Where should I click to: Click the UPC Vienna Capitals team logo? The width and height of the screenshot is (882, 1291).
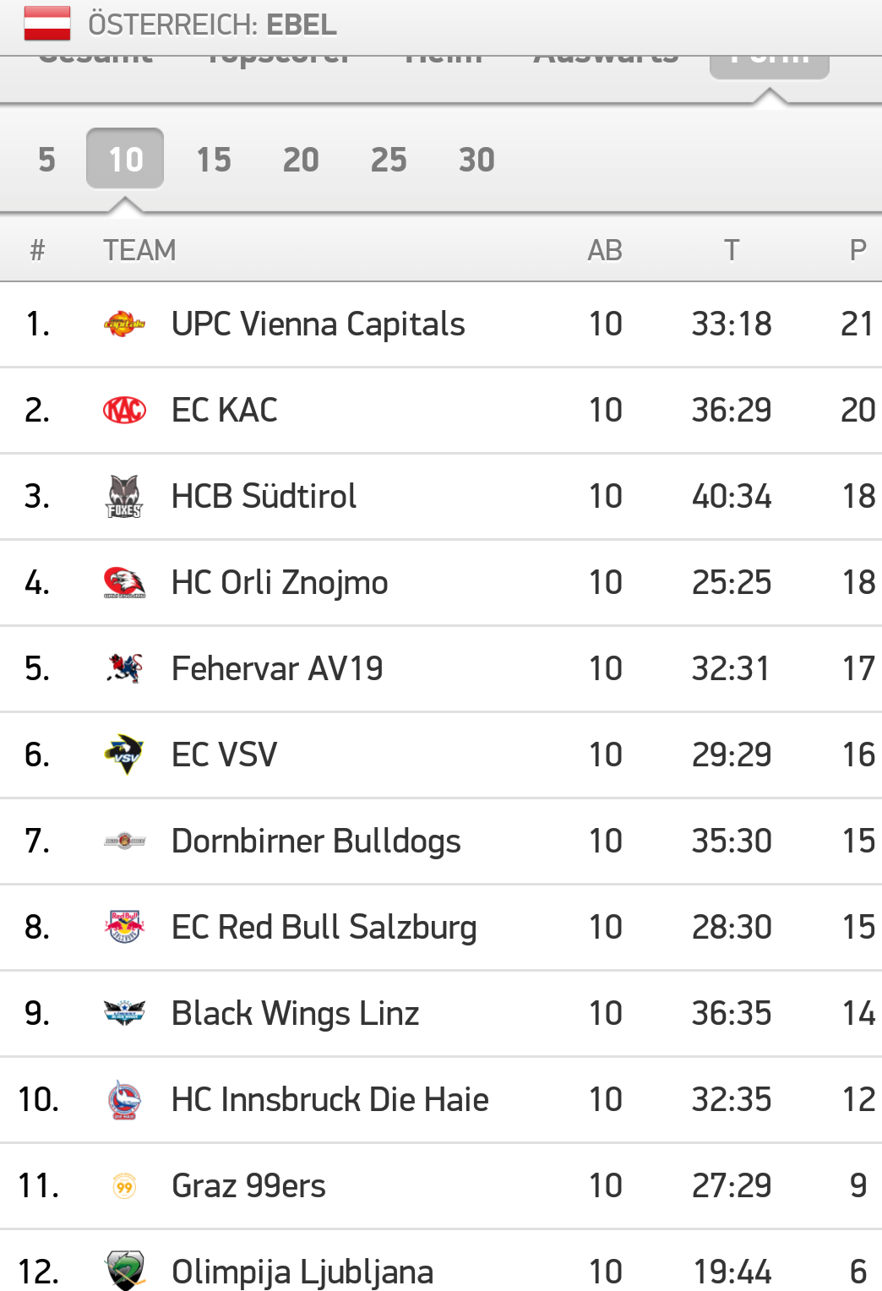124,324
